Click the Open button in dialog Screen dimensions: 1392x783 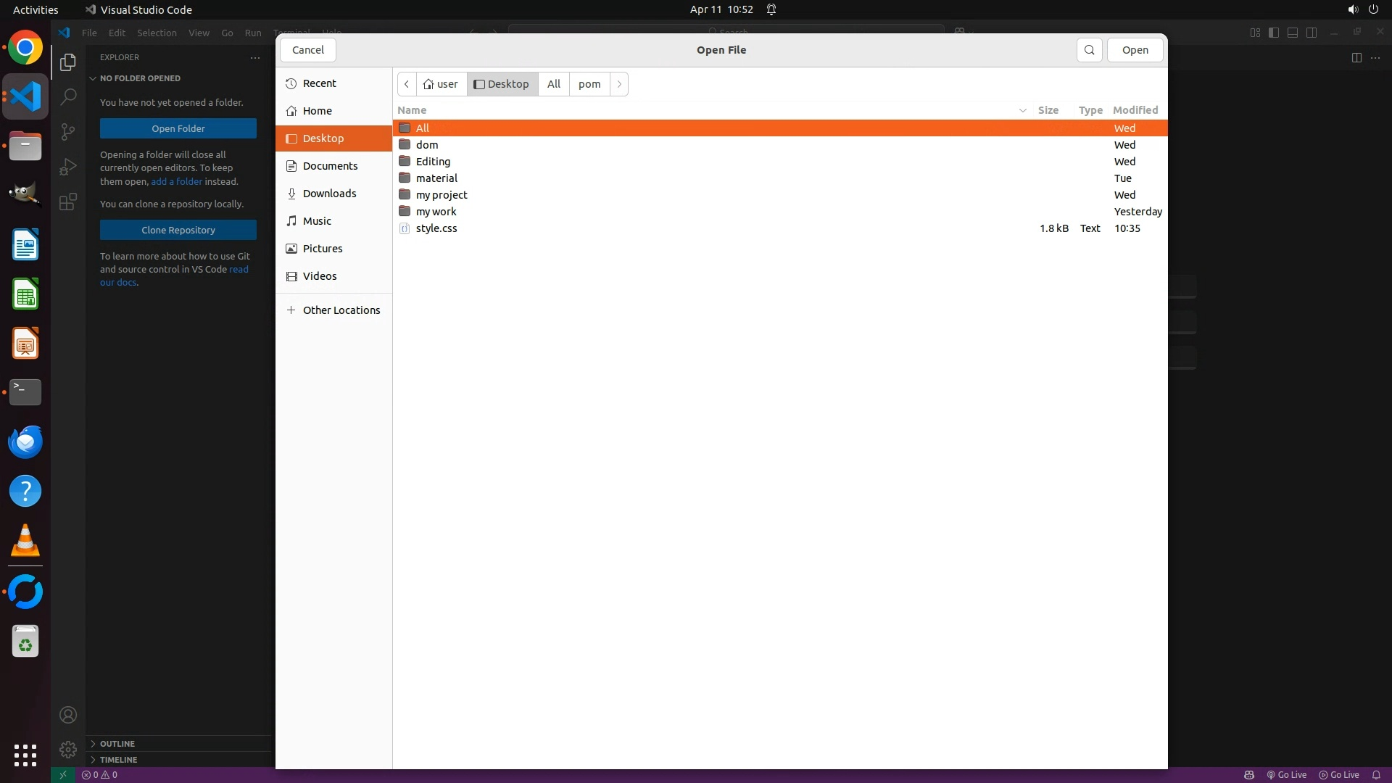[1135, 50]
